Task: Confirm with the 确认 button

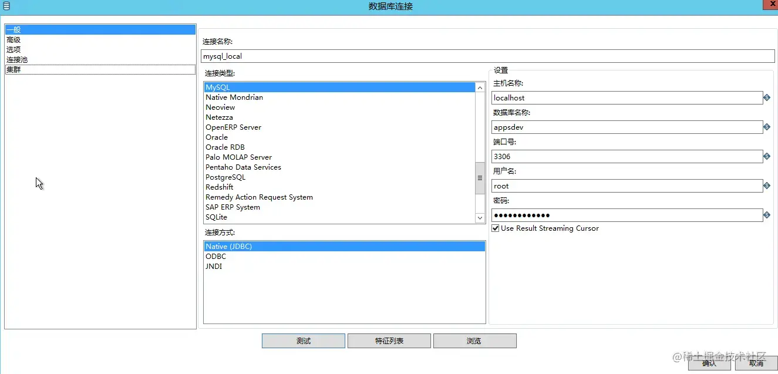Action: pyautogui.click(x=709, y=363)
